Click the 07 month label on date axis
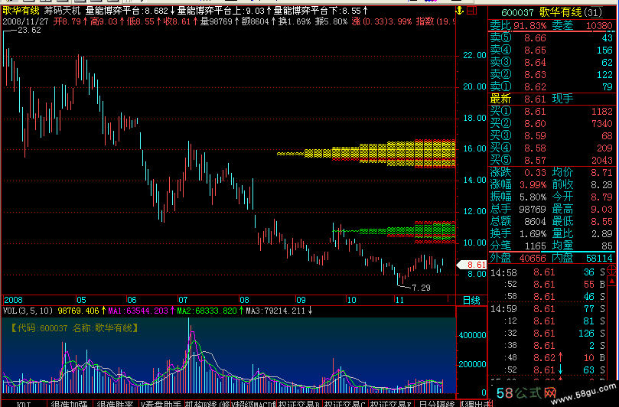 [x=183, y=300]
